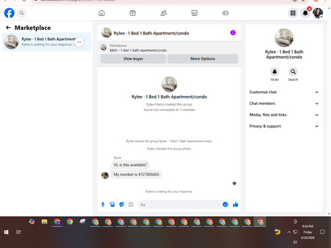Click the group photo in the info panel

[284, 38]
